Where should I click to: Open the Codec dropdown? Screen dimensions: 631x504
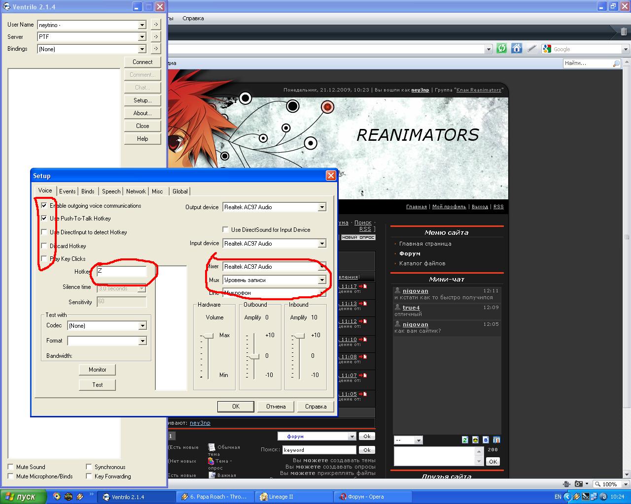coord(142,326)
